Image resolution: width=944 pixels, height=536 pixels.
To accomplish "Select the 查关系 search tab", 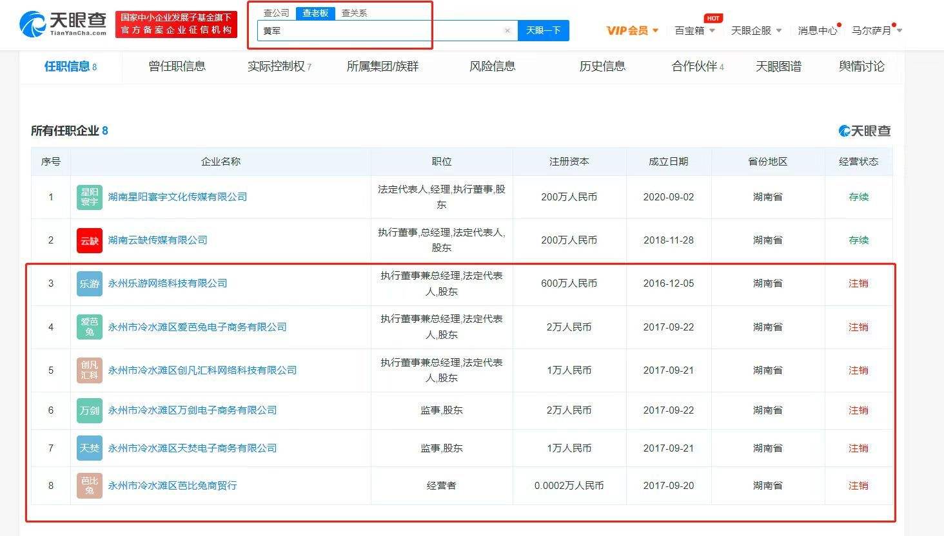I will pyautogui.click(x=354, y=13).
